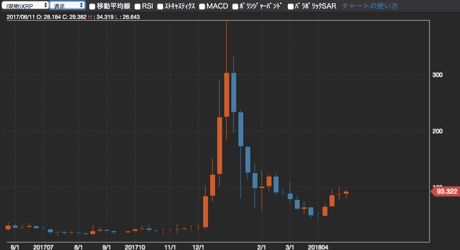460x250 pixels.
Task: Click the 12/1 date axis label
Action: (198, 247)
